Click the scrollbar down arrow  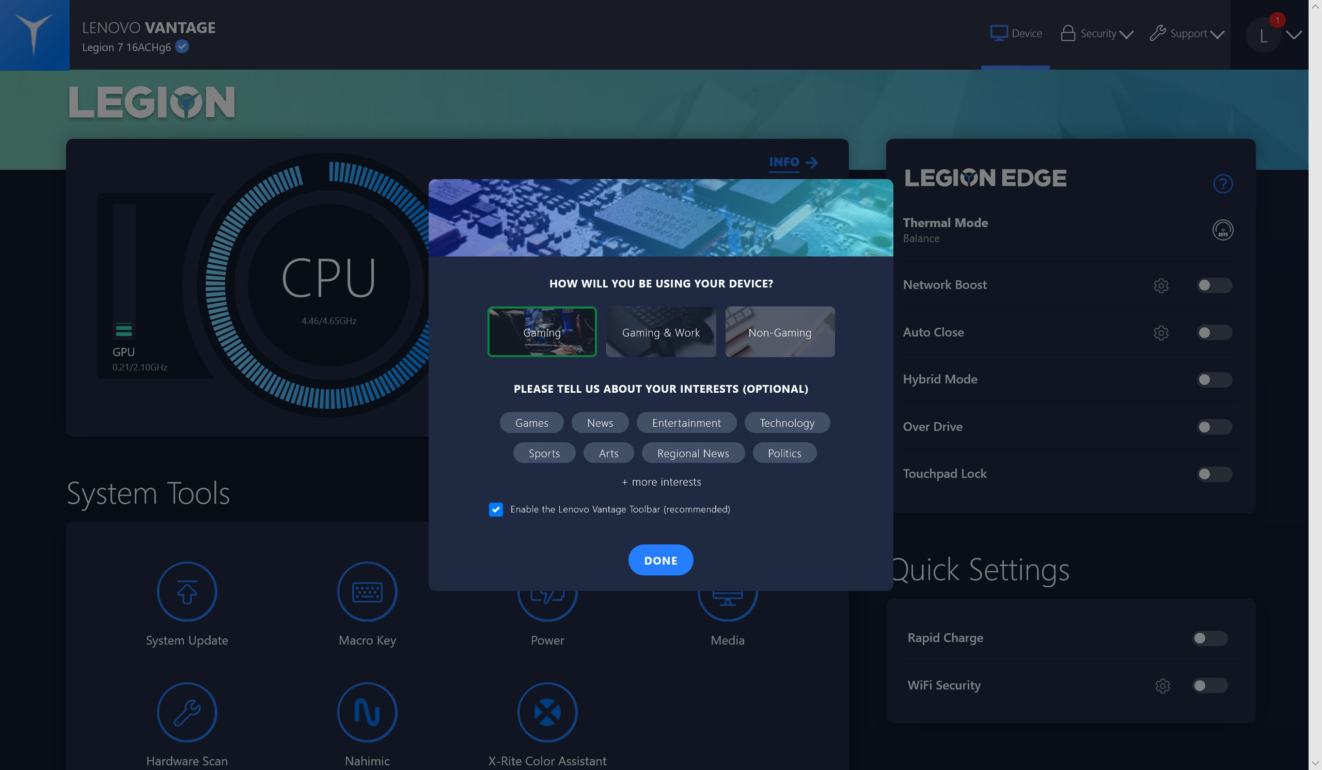point(1315,763)
